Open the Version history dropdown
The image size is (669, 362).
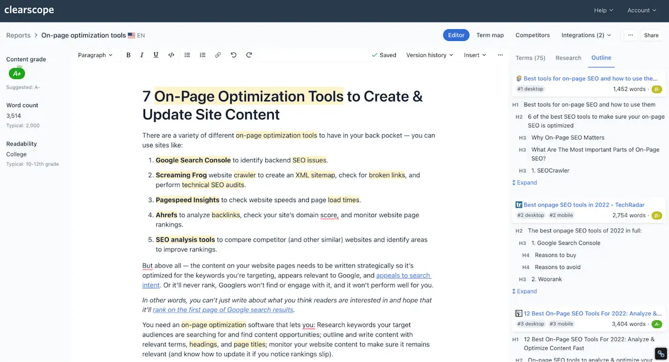tap(430, 55)
